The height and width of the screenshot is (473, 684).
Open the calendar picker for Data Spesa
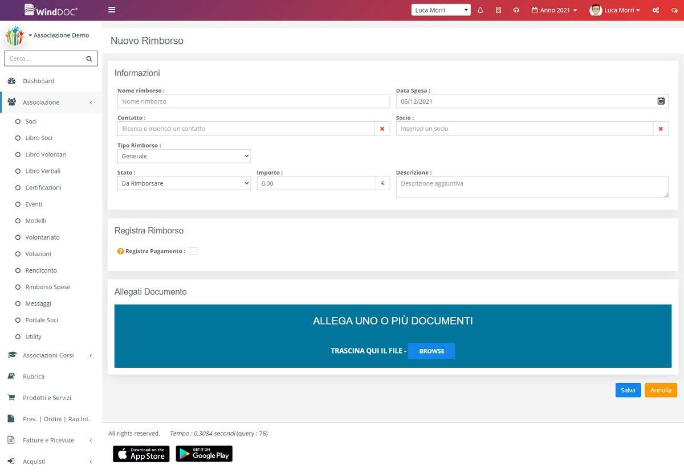(x=661, y=101)
